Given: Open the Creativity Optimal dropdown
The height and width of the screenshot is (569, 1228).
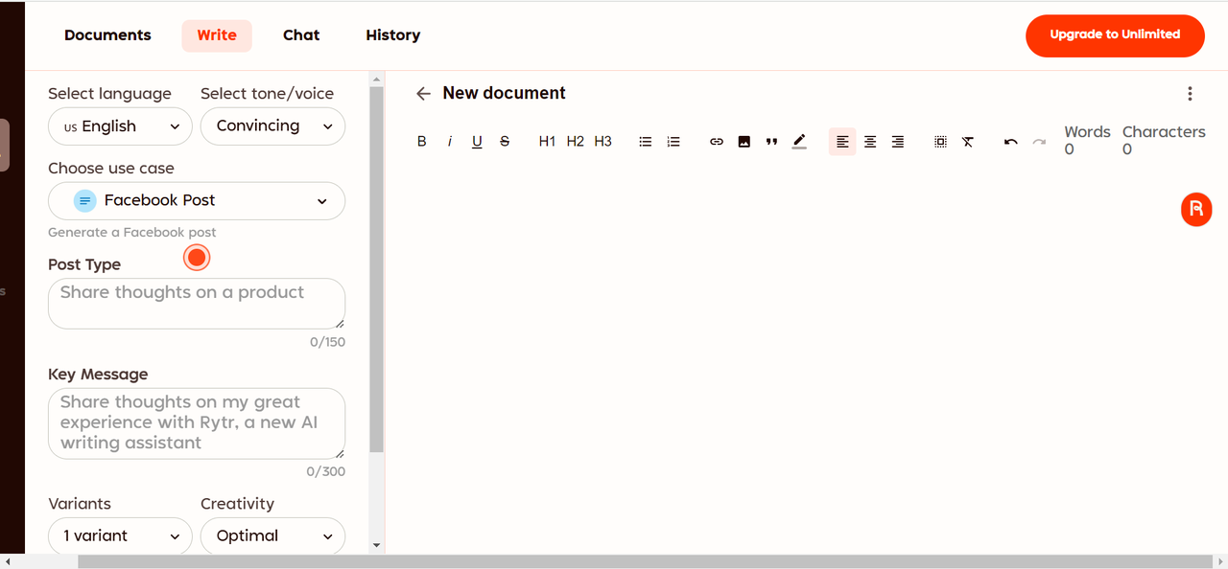Looking at the screenshot, I should click(272, 536).
